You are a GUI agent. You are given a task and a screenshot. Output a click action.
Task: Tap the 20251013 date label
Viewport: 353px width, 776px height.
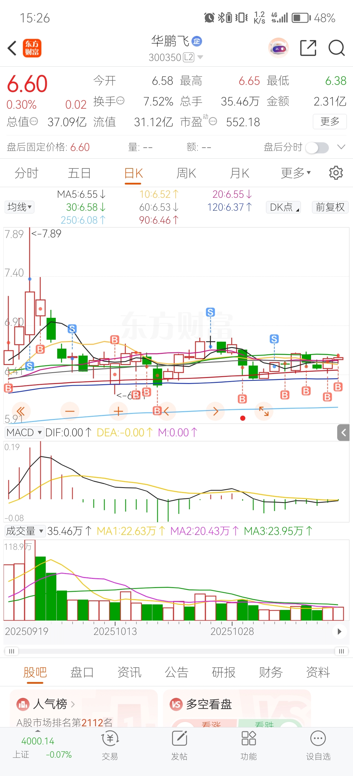click(x=115, y=631)
